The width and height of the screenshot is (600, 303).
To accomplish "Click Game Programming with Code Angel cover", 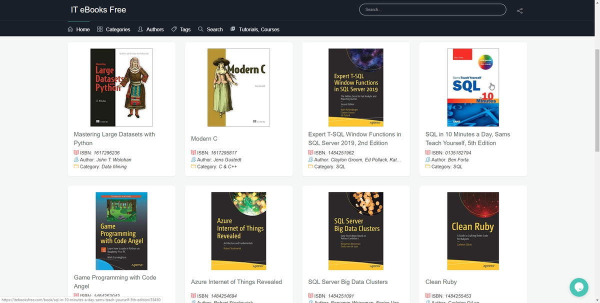I will 121,231.
